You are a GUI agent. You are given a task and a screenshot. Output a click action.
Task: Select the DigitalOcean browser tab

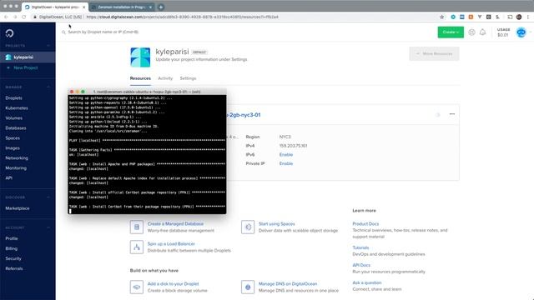coord(54,7)
